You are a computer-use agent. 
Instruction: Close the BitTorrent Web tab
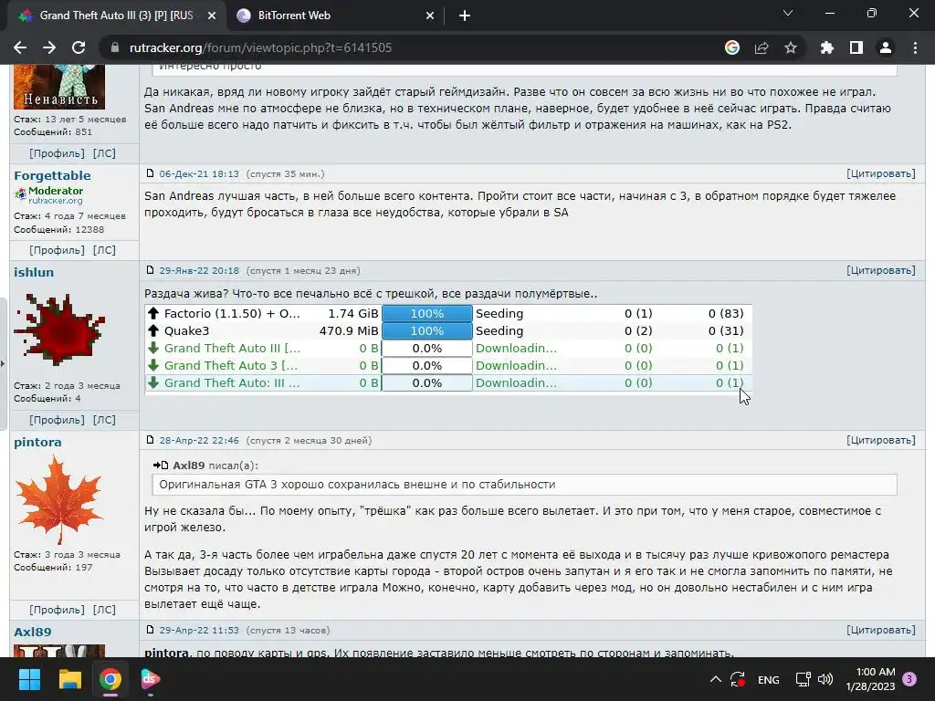coord(430,16)
